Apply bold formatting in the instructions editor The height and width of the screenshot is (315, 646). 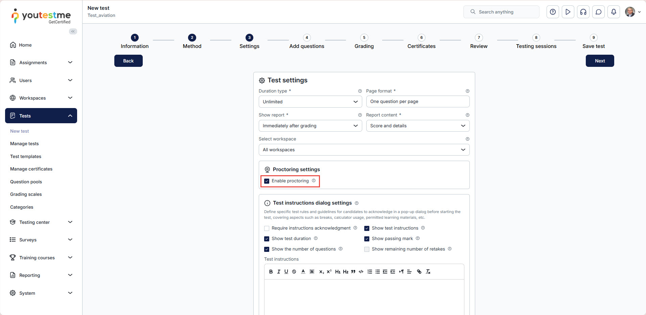click(271, 272)
